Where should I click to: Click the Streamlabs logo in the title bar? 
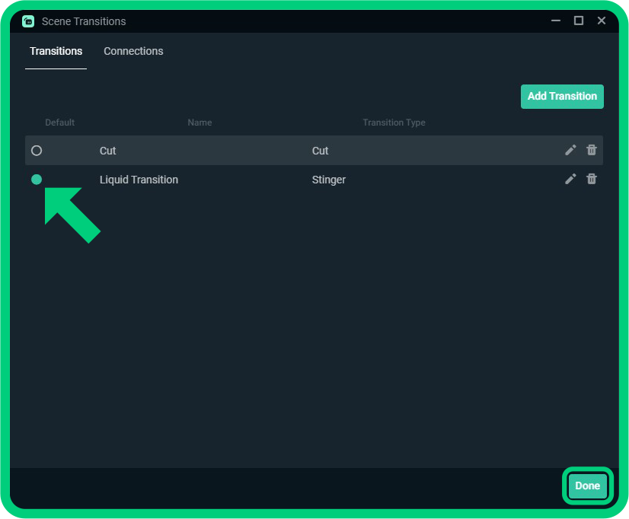[x=28, y=21]
